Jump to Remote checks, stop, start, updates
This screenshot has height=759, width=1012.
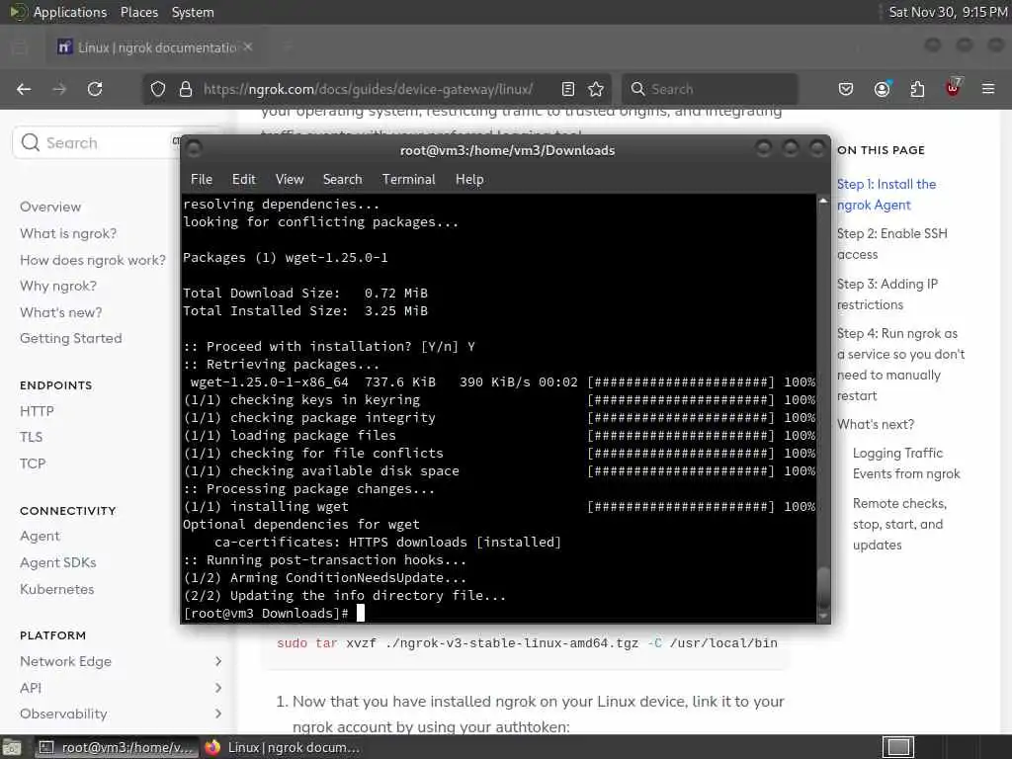click(x=899, y=524)
